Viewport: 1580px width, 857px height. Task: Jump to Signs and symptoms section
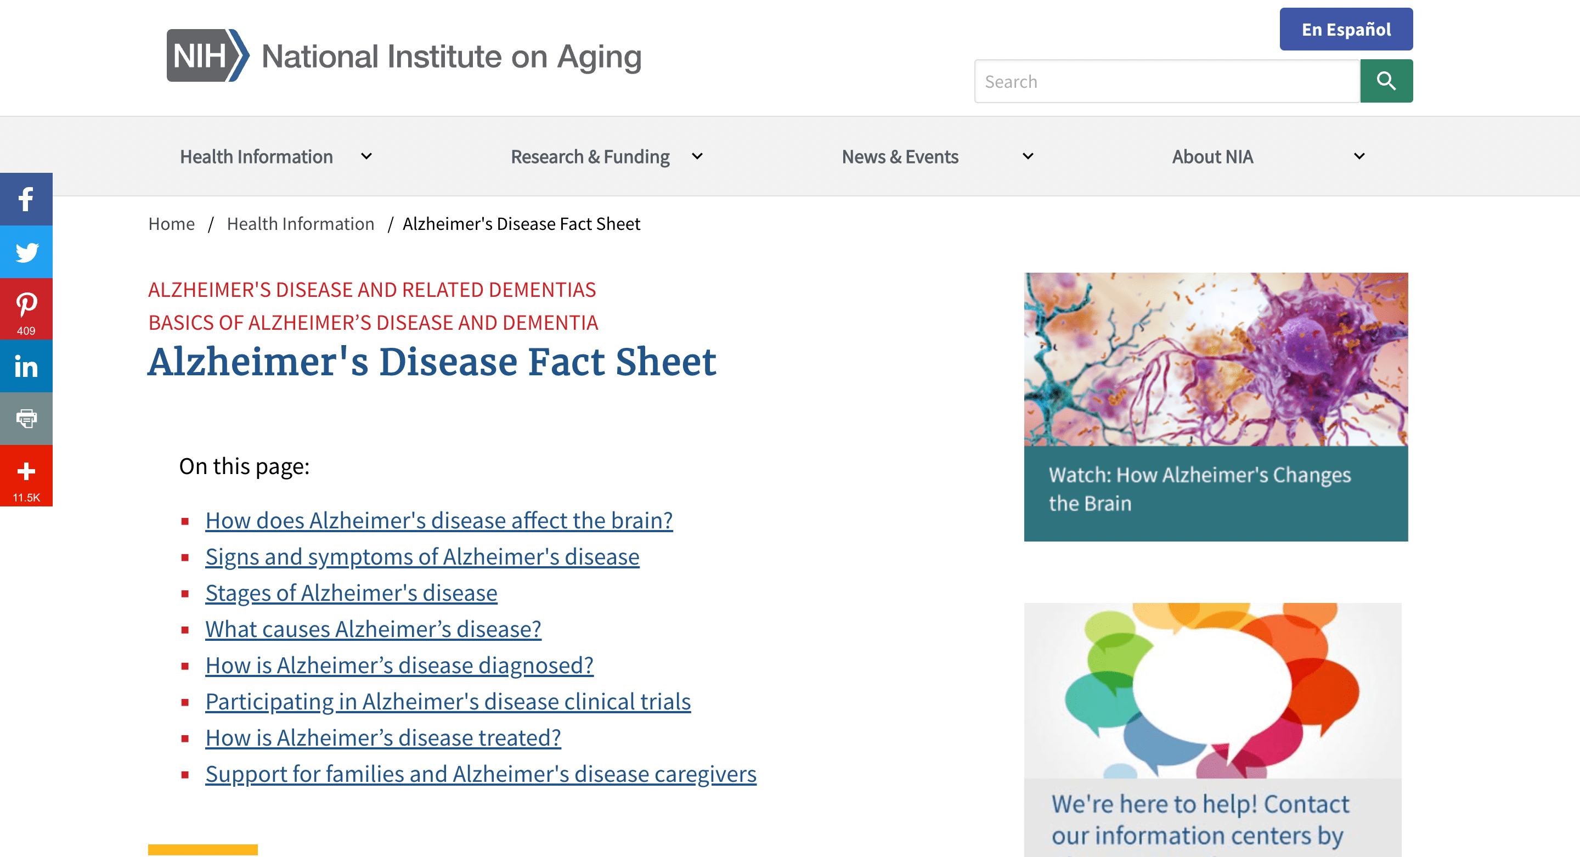click(422, 556)
